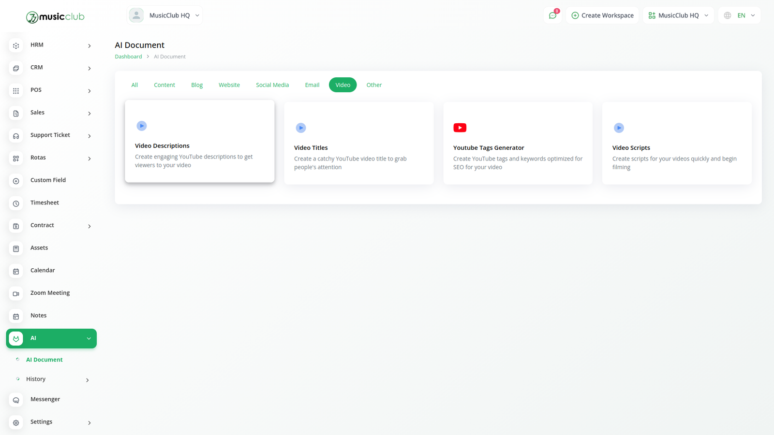Image resolution: width=774 pixels, height=435 pixels.
Task: Click the Notes sidebar icon
Action: coord(16,317)
